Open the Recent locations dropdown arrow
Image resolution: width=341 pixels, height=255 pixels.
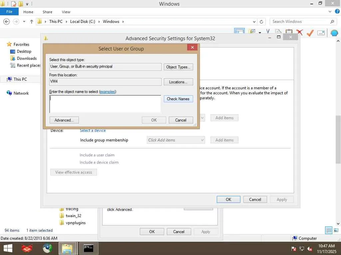24,22
